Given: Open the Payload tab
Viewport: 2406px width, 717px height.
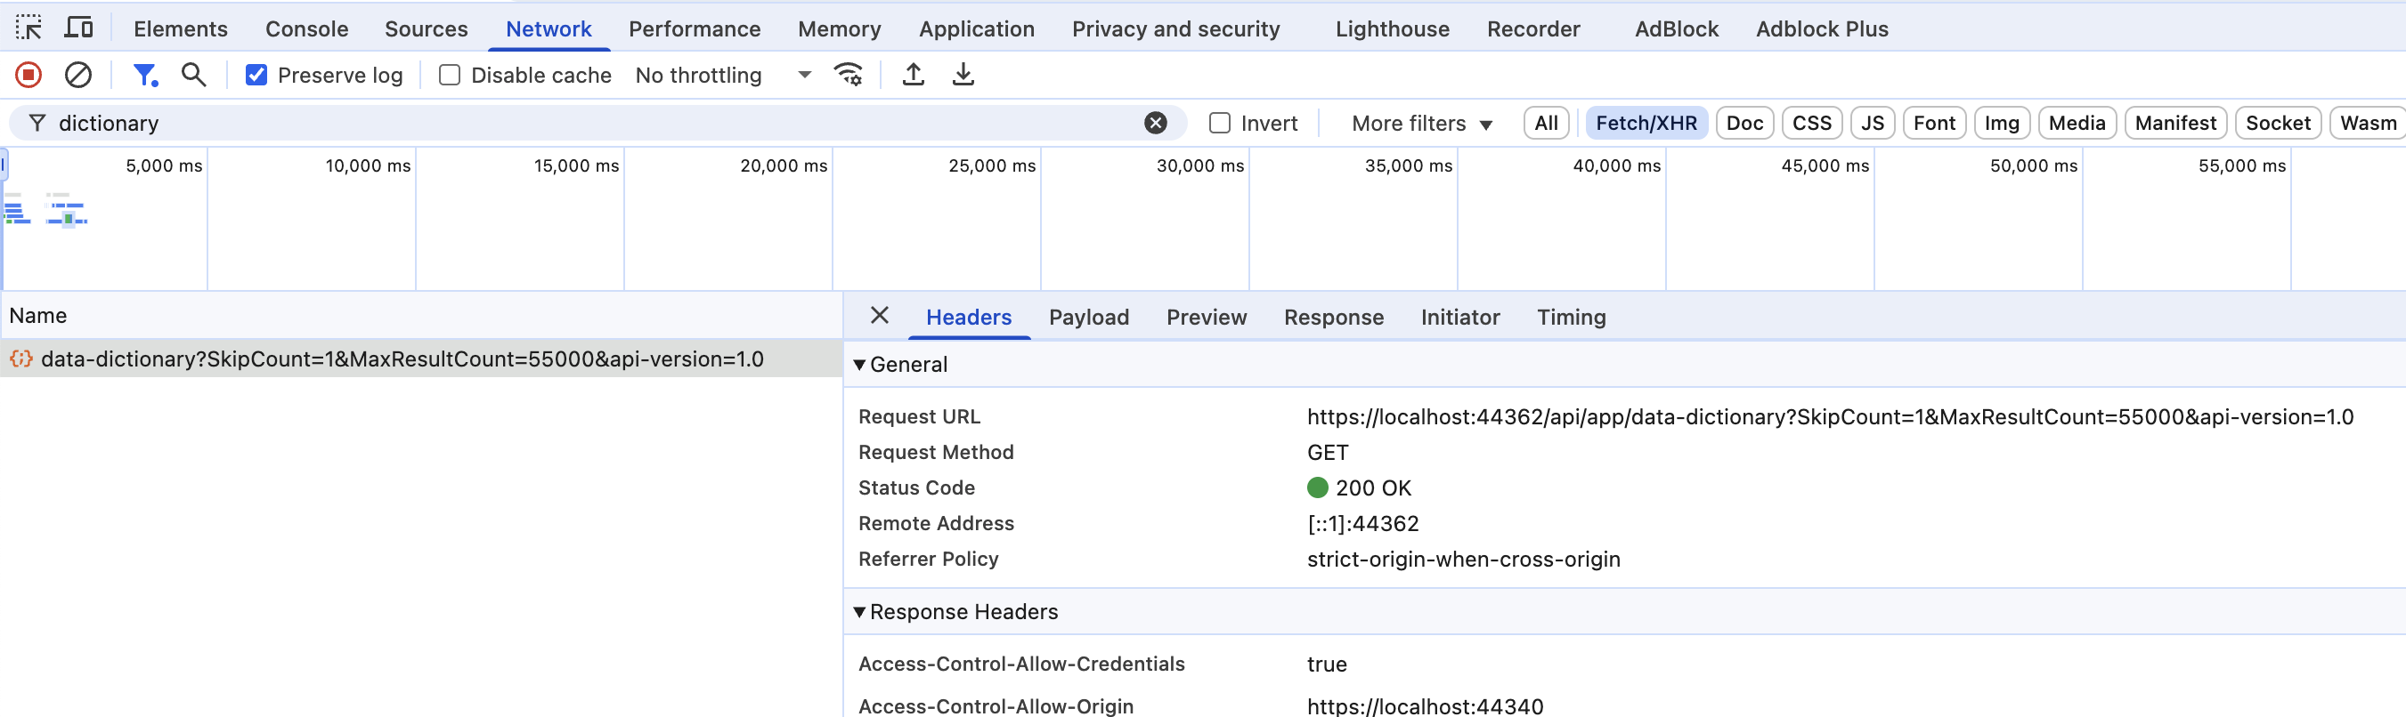Looking at the screenshot, I should (x=1088, y=318).
